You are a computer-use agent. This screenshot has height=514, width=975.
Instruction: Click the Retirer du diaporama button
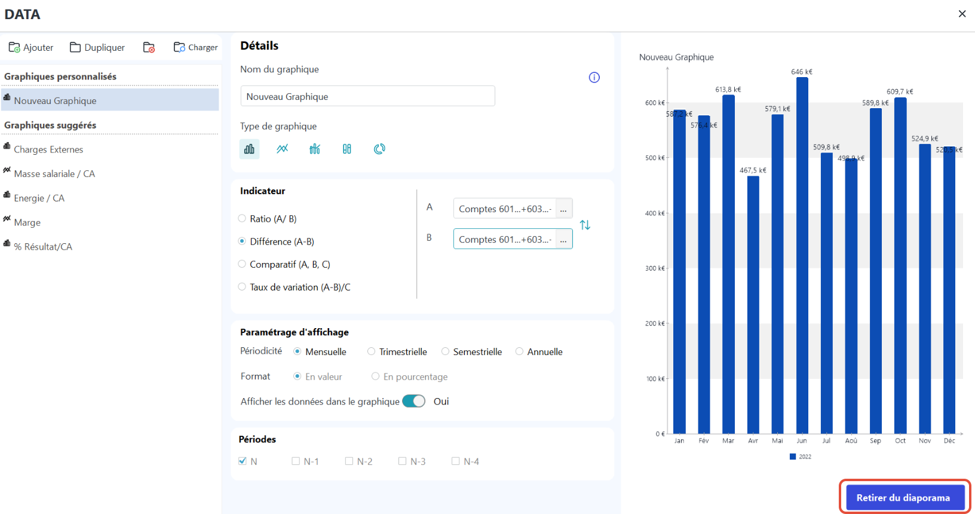905,497
